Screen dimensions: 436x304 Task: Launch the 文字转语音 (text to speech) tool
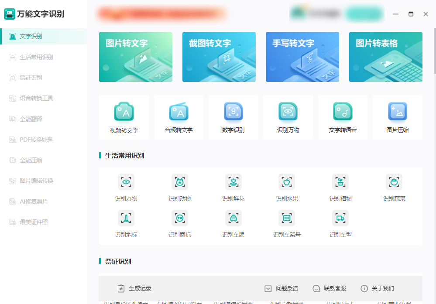[x=342, y=117]
